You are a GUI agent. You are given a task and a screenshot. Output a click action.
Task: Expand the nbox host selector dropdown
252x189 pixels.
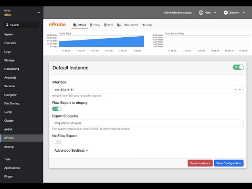coord(39,13)
